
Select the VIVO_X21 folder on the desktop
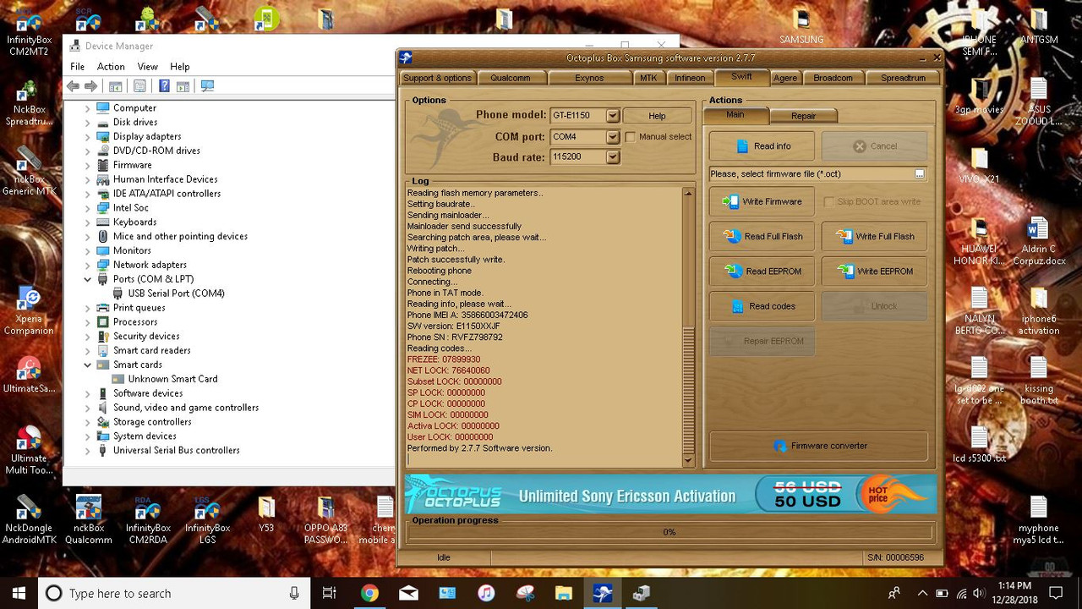979,166
